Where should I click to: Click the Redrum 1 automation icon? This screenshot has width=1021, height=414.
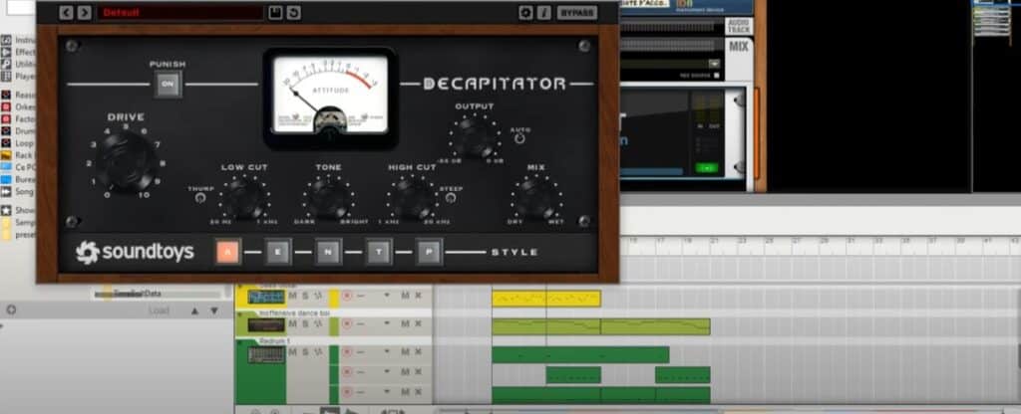[x=318, y=351]
